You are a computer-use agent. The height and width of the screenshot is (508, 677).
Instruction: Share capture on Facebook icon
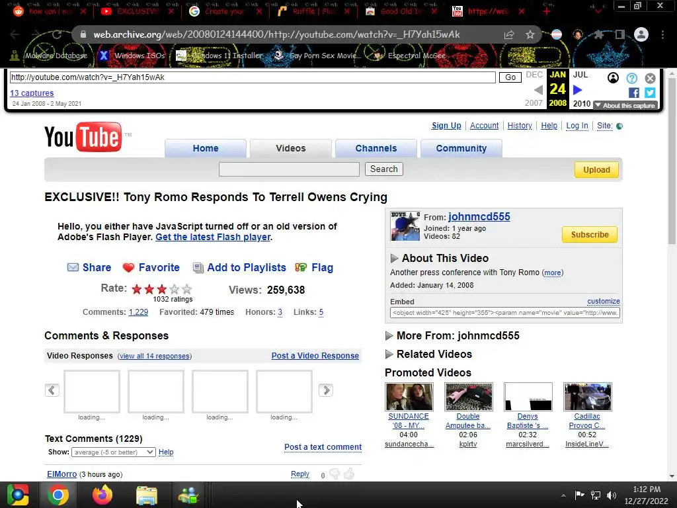pyautogui.click(x=634, y=93)
